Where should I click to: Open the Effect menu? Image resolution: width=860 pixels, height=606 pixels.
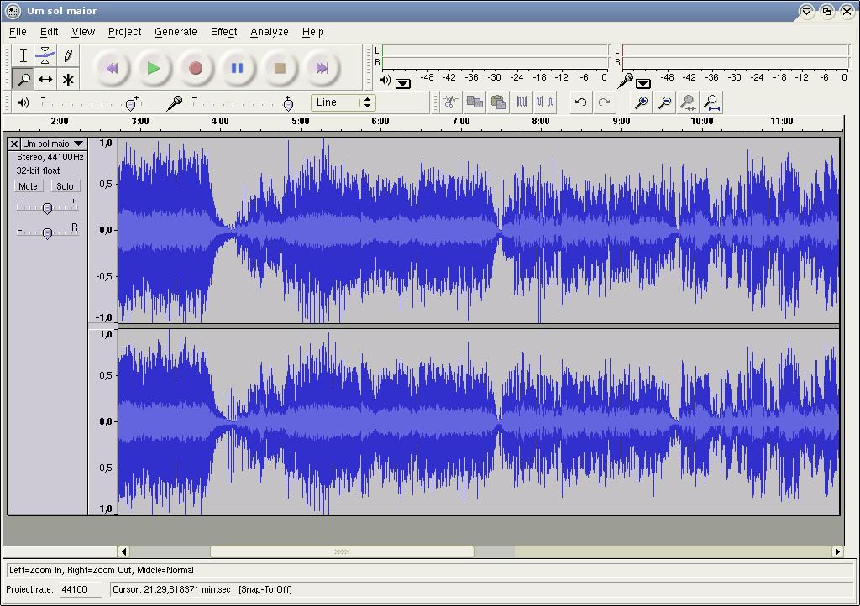(223, 32)
